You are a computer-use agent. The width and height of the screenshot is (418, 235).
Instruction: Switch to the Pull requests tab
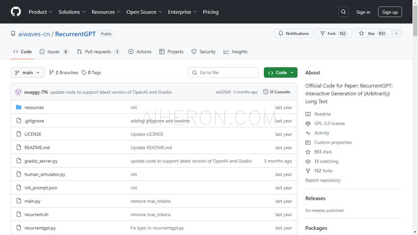pyautogui.click(x=98, y=52)
